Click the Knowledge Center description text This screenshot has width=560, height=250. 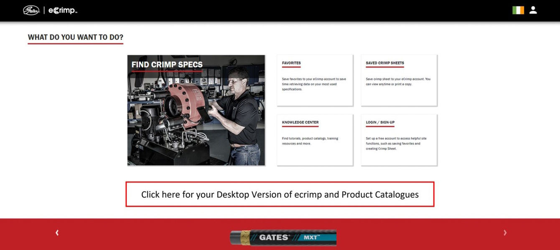click(310, 141)
